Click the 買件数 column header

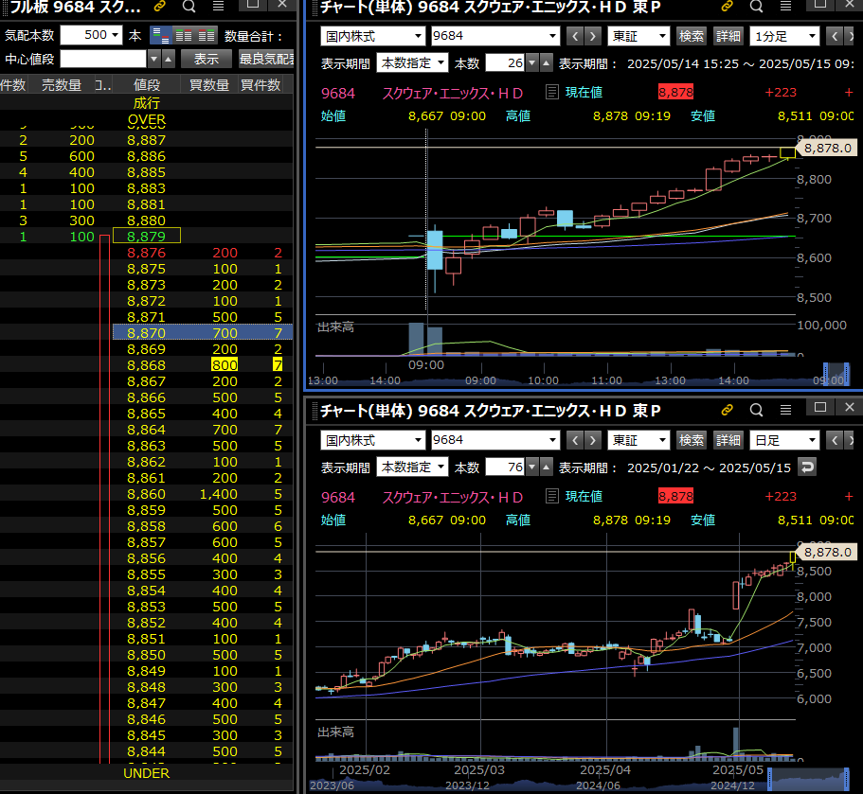pos(261,85)
